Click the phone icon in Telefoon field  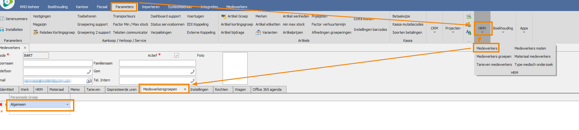point(89,72)
